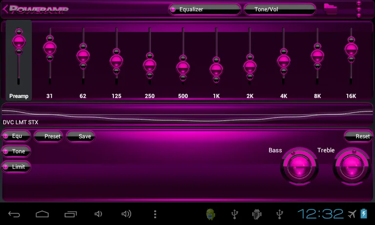Click the 500 Hz band slider knob
Viewport: 375px width, 225px height.
pyautogui.click(x=183, y=68)
